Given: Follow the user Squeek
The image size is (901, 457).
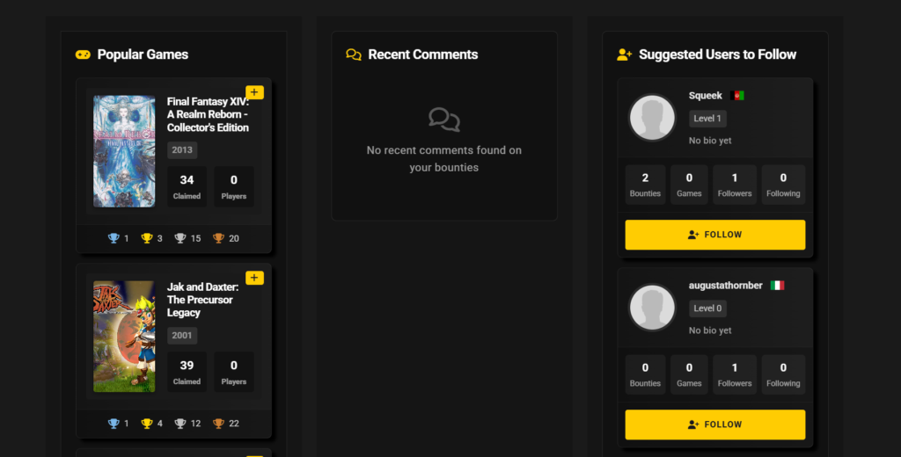Looking at the screenshot, I should click(715, 235).
